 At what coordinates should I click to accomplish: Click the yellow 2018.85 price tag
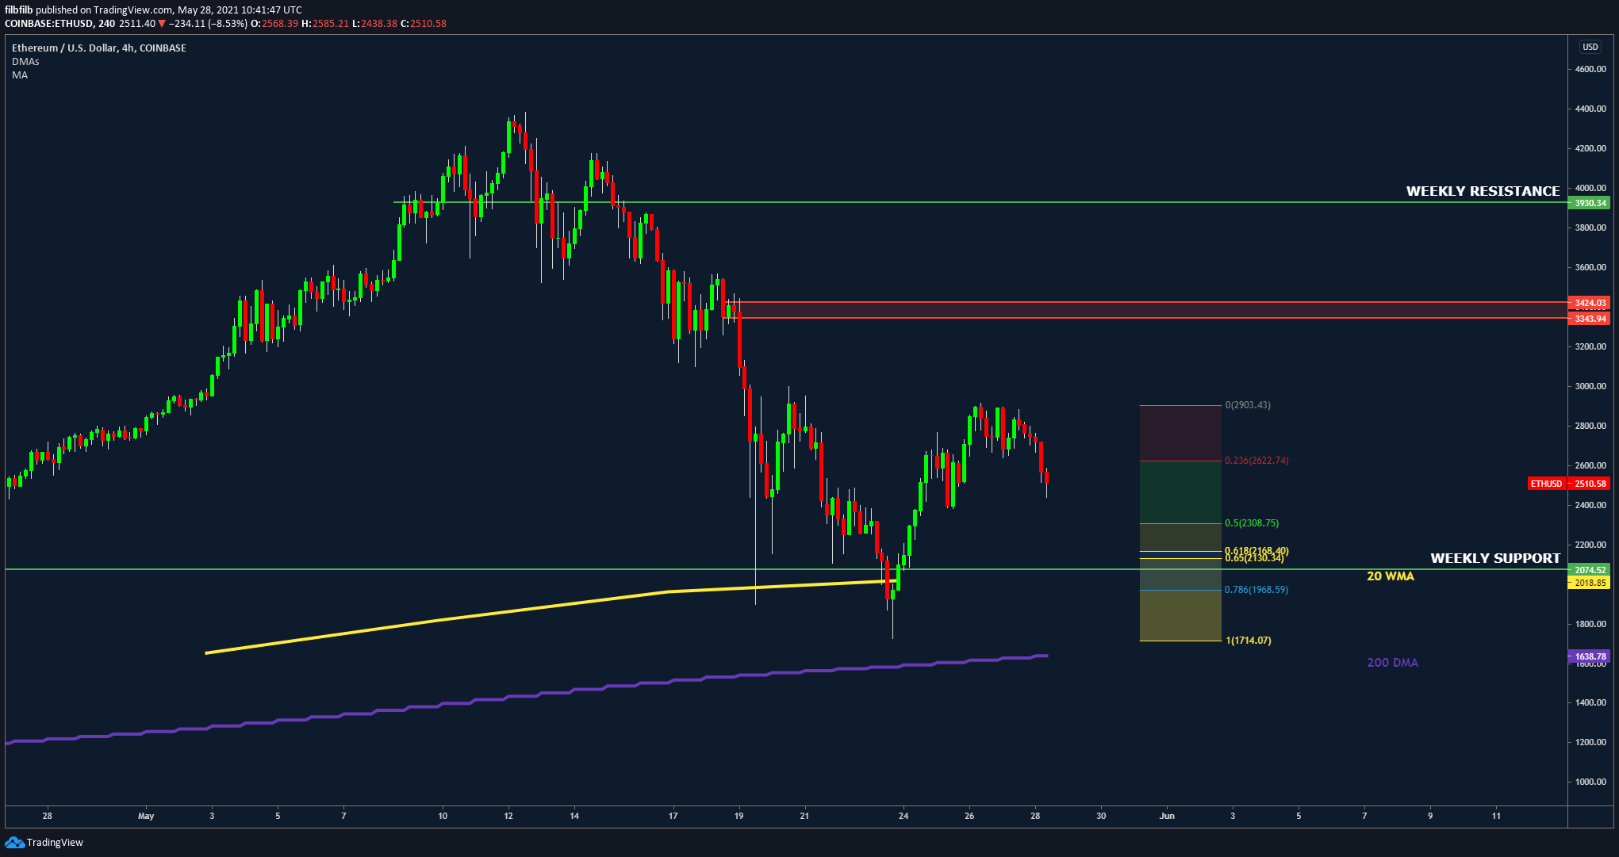tap(1590, 583)
